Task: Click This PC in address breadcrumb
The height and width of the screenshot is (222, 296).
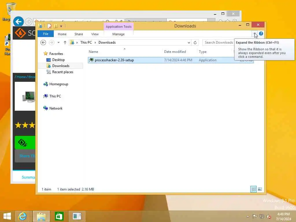Action: point(86,42)
